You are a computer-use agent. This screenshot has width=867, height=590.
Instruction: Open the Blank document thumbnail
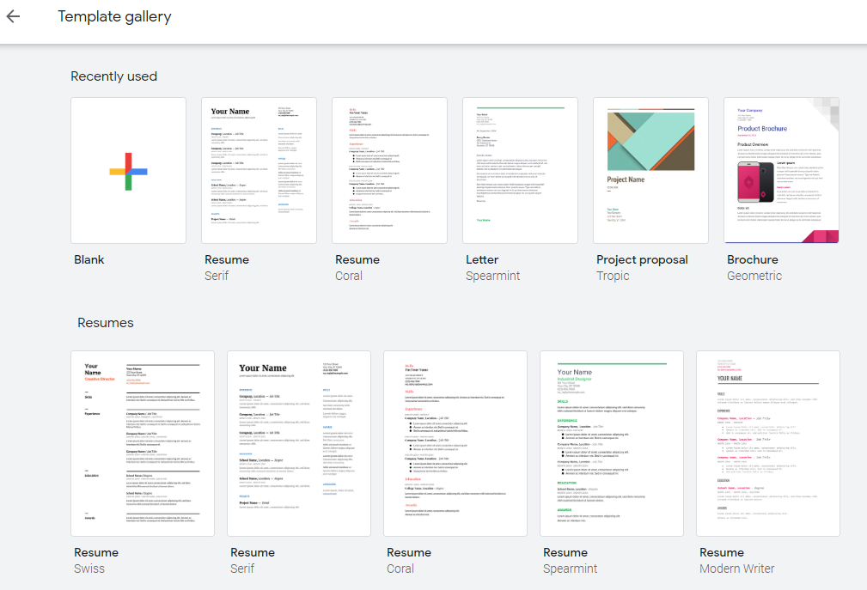128,171
